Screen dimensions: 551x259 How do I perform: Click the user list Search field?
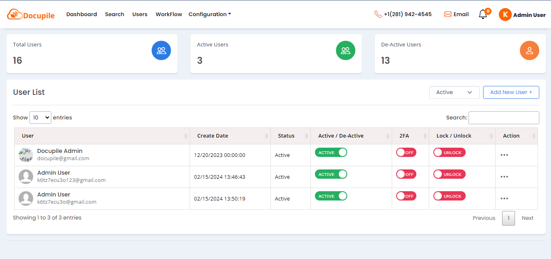click(x=503, y=118)
